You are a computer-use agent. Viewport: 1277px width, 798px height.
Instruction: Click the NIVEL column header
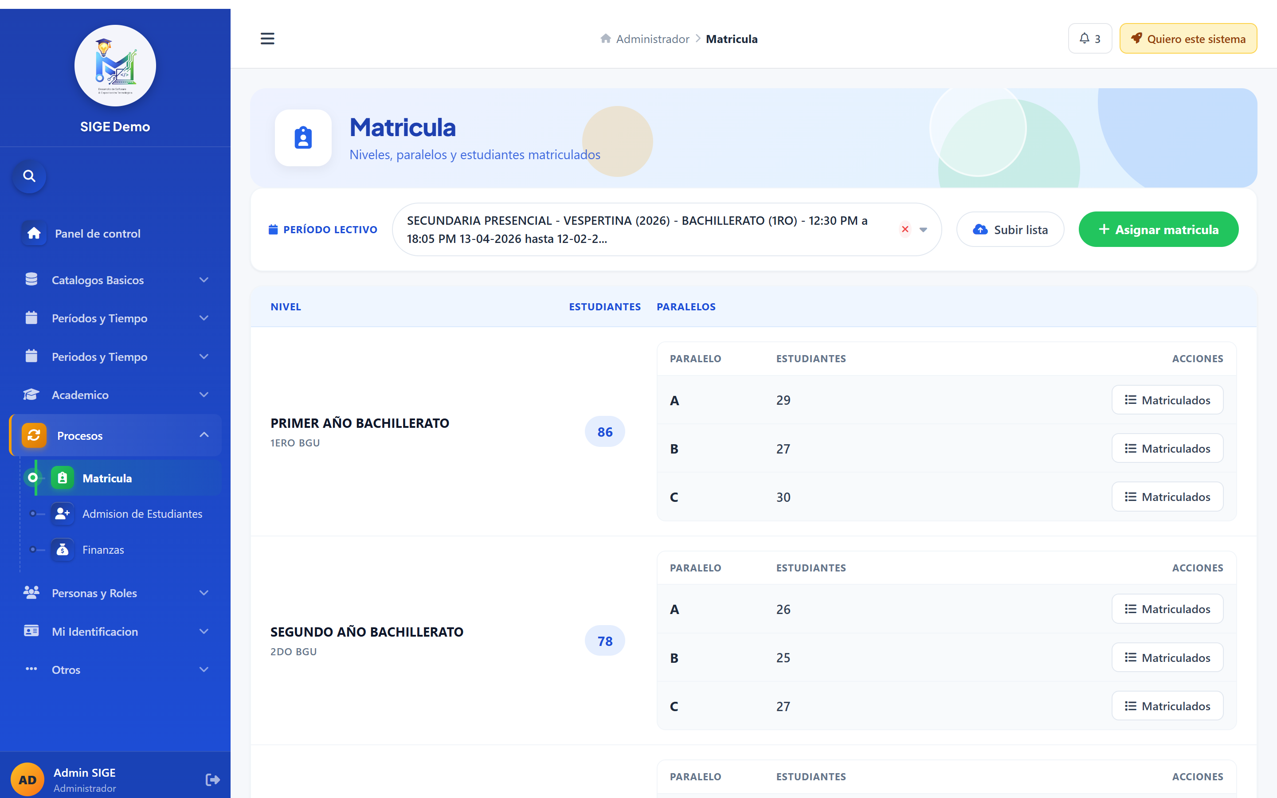286,307
